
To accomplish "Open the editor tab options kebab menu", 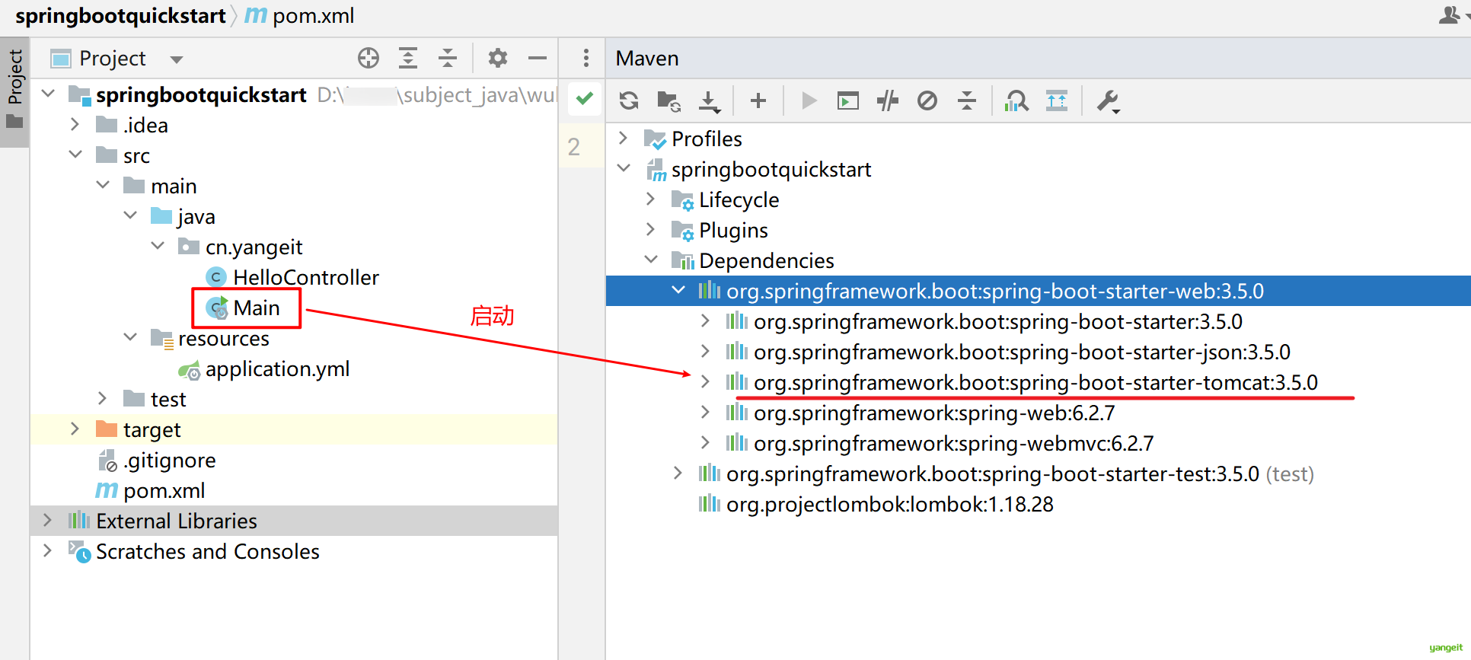I will click(x=586, y=58).
